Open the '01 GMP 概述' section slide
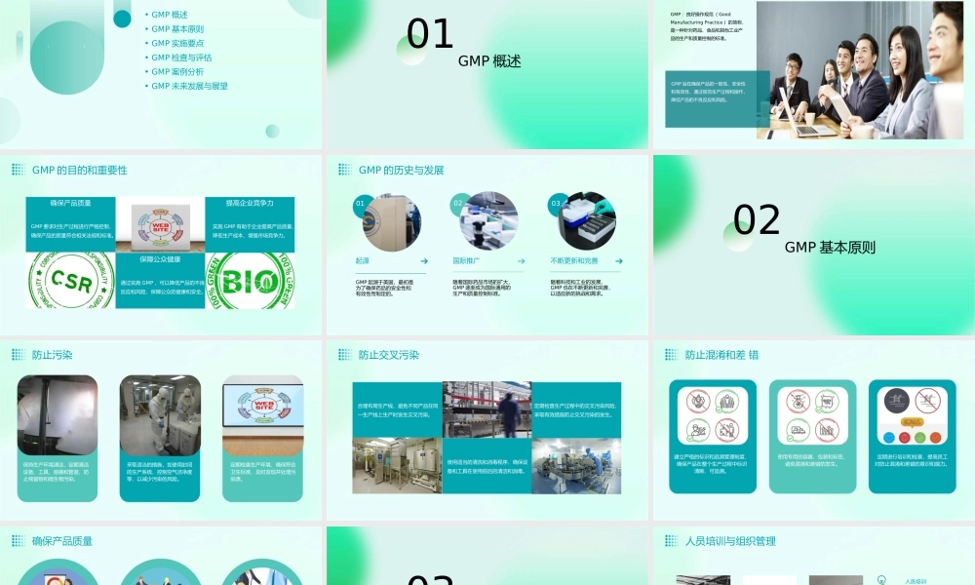The width and height of the screenshot is (975, 585). click(x=487, y=74)
